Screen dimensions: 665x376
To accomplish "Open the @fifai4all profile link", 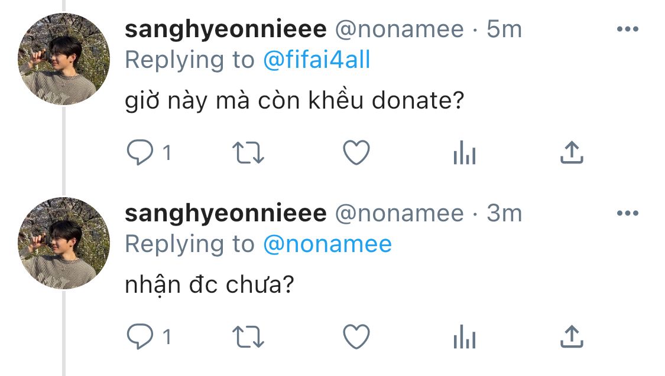I will [317, 60].
